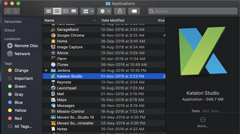Go back with the back arrow
This screenshot has width=240, height=134.
8,11
